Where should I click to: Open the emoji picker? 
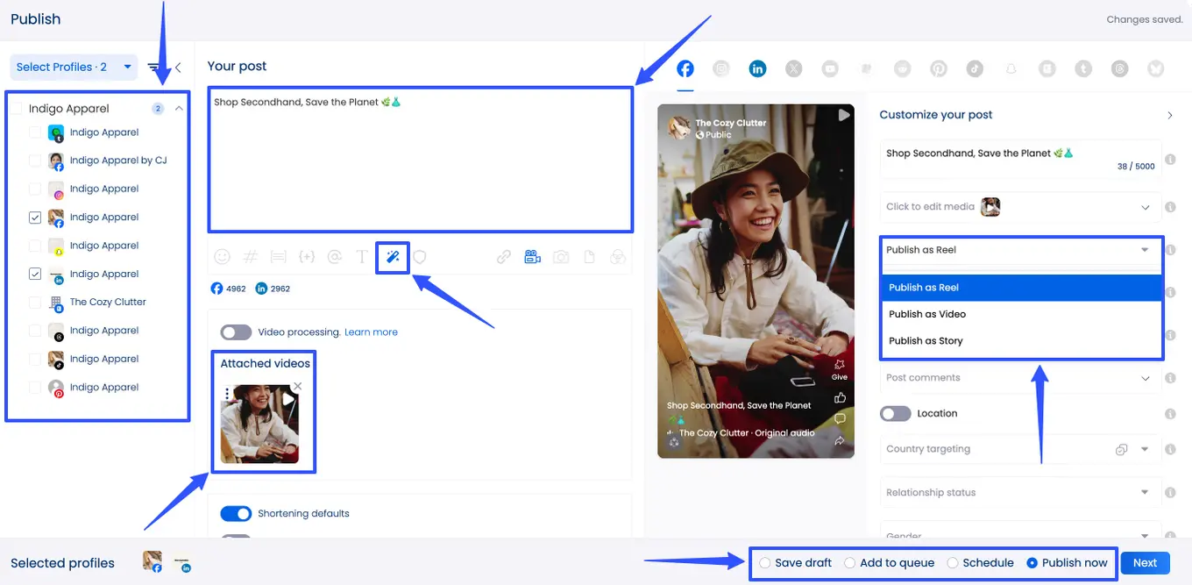(x=222, y=256)
